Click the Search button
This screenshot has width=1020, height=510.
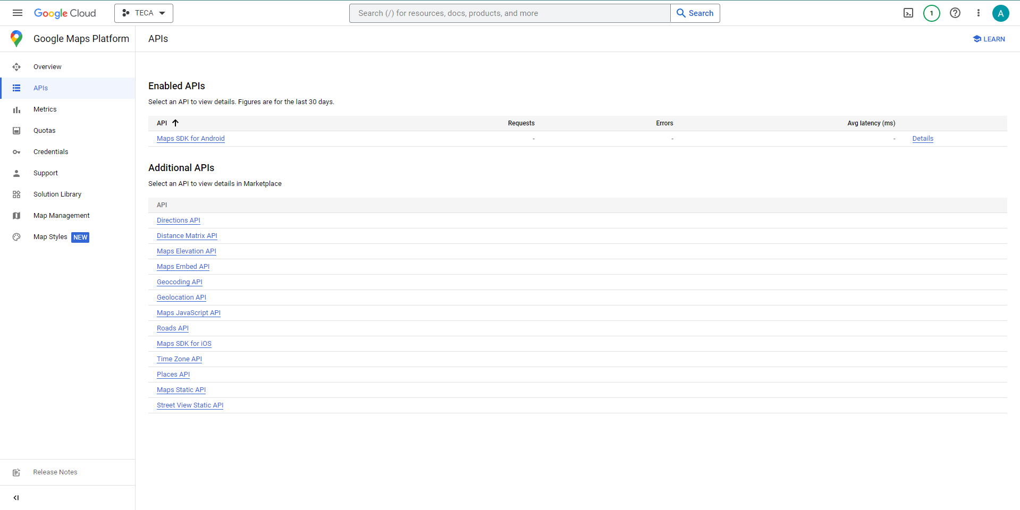tap(695, 13)
